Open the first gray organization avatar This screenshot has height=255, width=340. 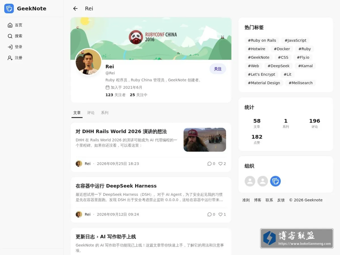[x=250, y=181]
